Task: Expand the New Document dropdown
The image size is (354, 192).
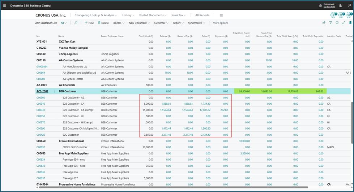Action: [139, 23]
